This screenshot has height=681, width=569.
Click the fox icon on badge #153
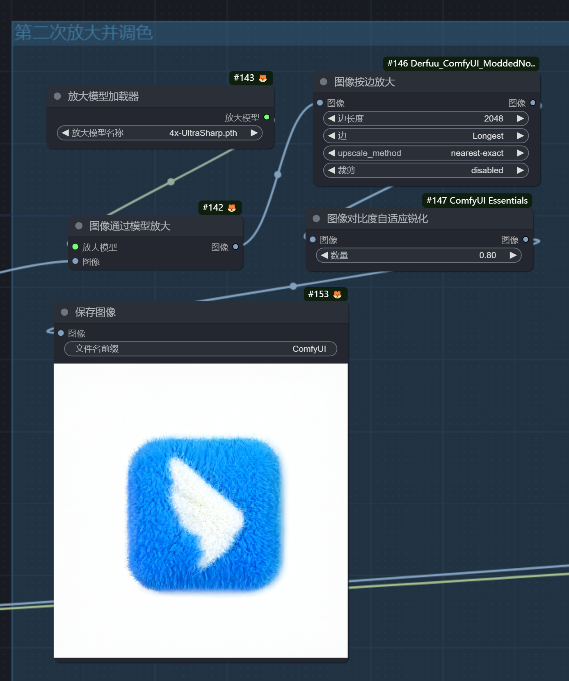338,294
